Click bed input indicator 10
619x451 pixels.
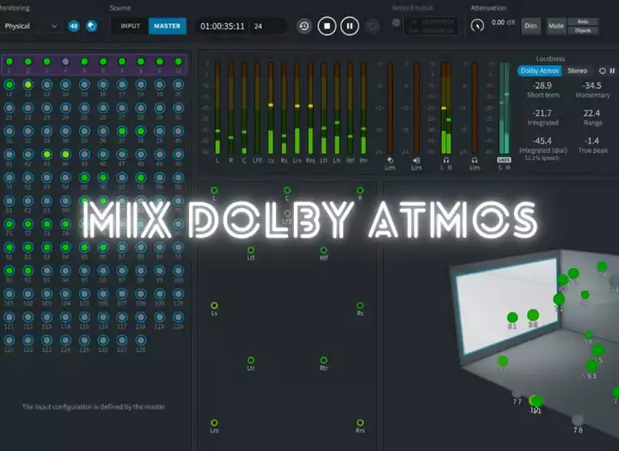pyautogui.click(x=179, y=62)
